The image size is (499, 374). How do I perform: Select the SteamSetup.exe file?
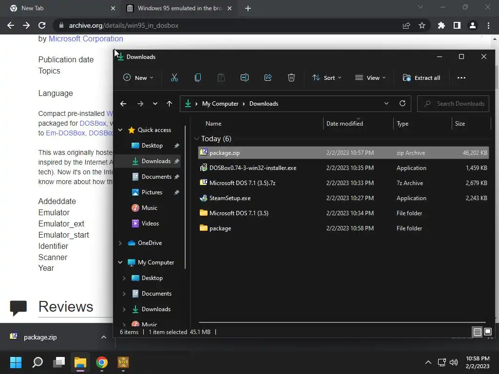(x=344, y=198)
